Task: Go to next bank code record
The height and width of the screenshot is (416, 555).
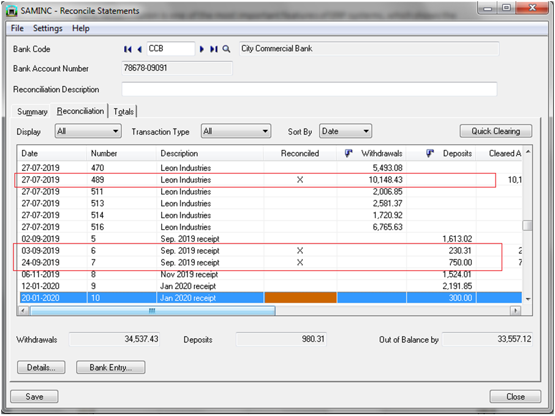Action: tap(202, 49)
